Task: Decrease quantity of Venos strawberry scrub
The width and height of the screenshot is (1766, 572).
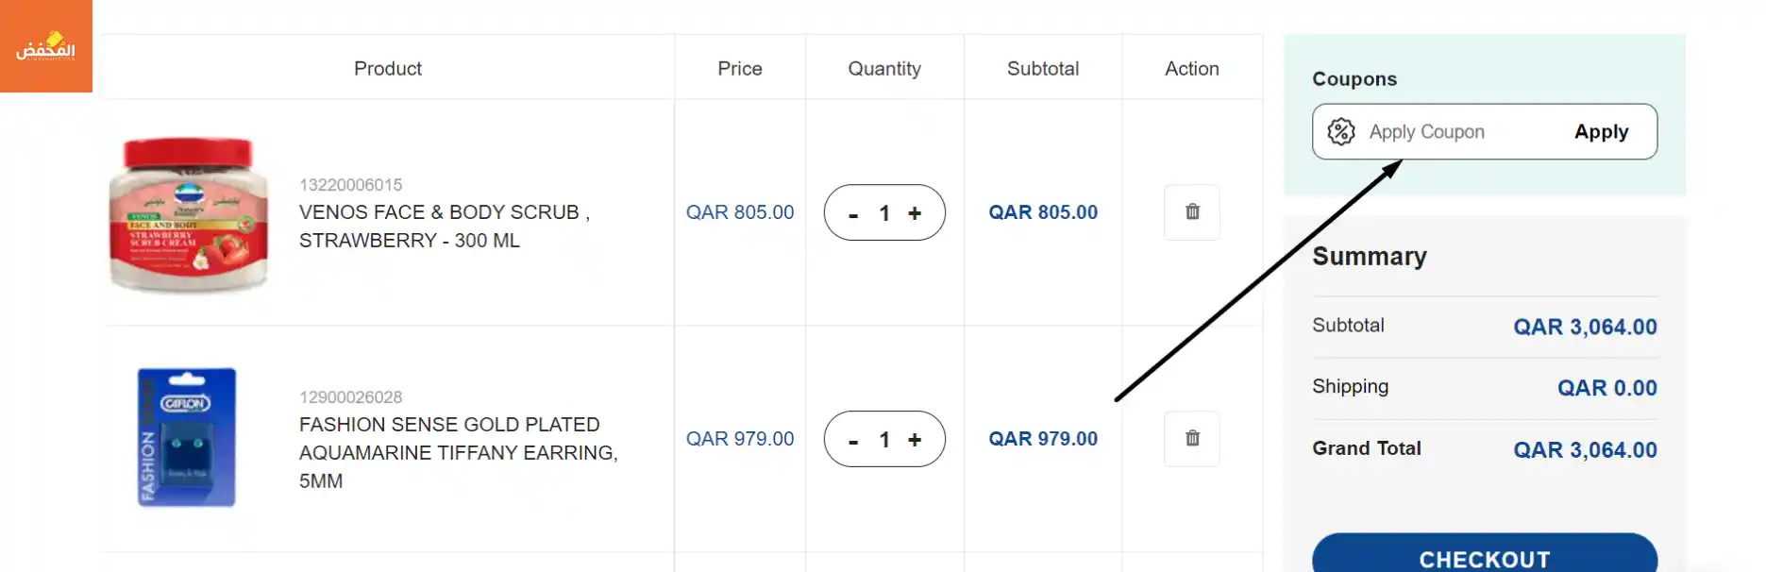Action: tap(853, 215)
